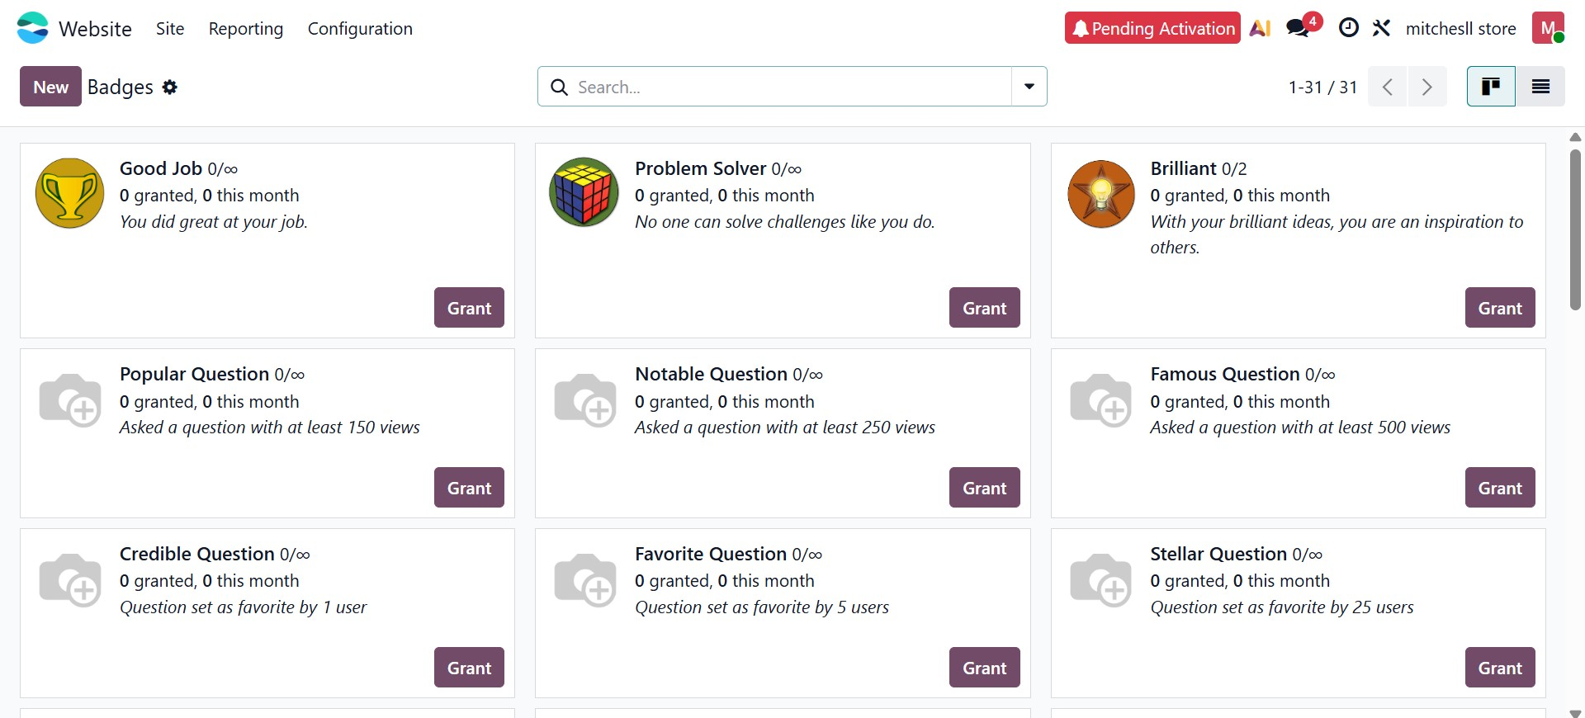
Task: Click the Odoo Website app logo
Action: (33, 28)
